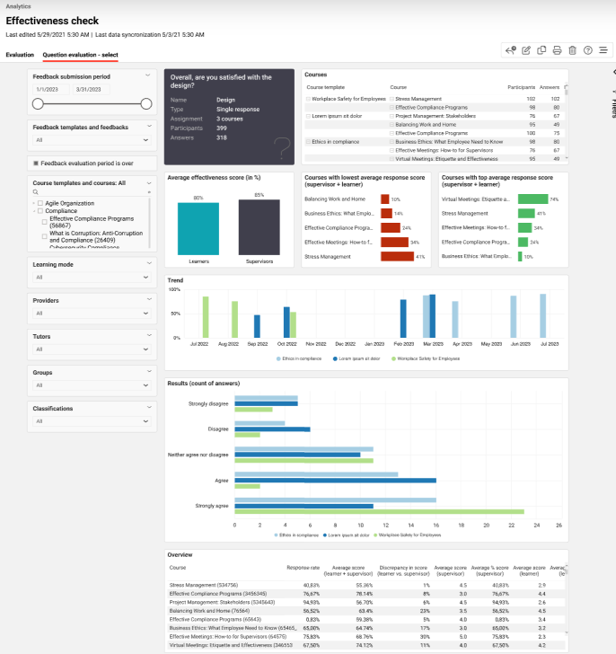Switch to the Evaluation tab
The width and height of the screenshot is (616, 654).
click(20, 55)
